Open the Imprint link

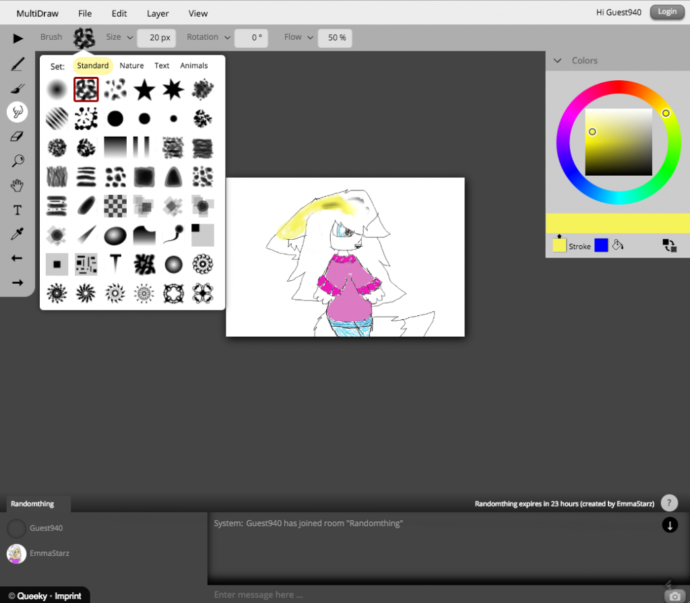click(x=68, y=596)
